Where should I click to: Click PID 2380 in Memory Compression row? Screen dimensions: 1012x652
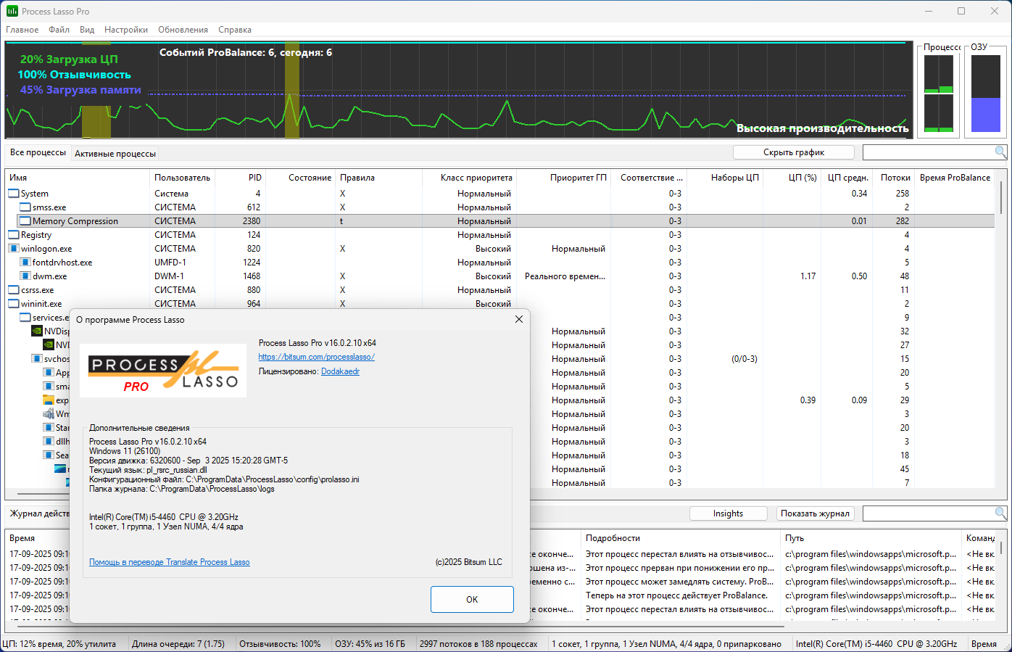click(252, 221)
